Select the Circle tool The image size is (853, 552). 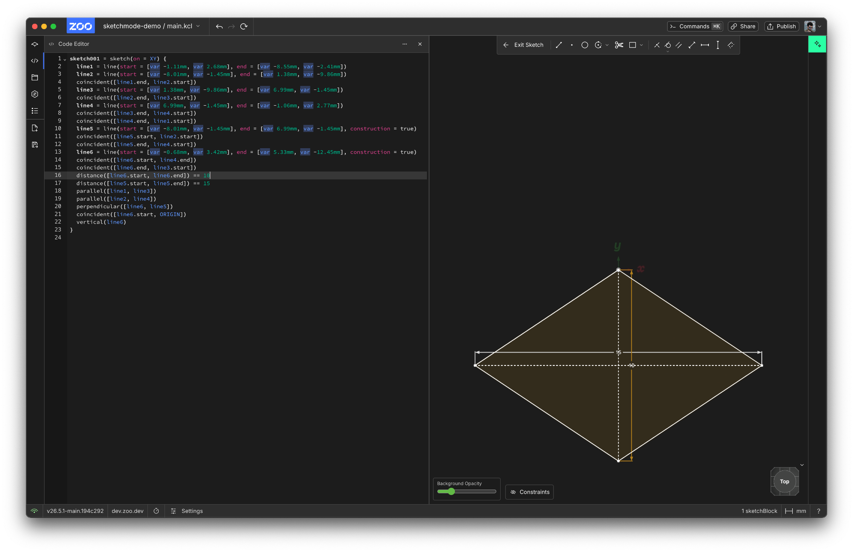pos(585,45)
